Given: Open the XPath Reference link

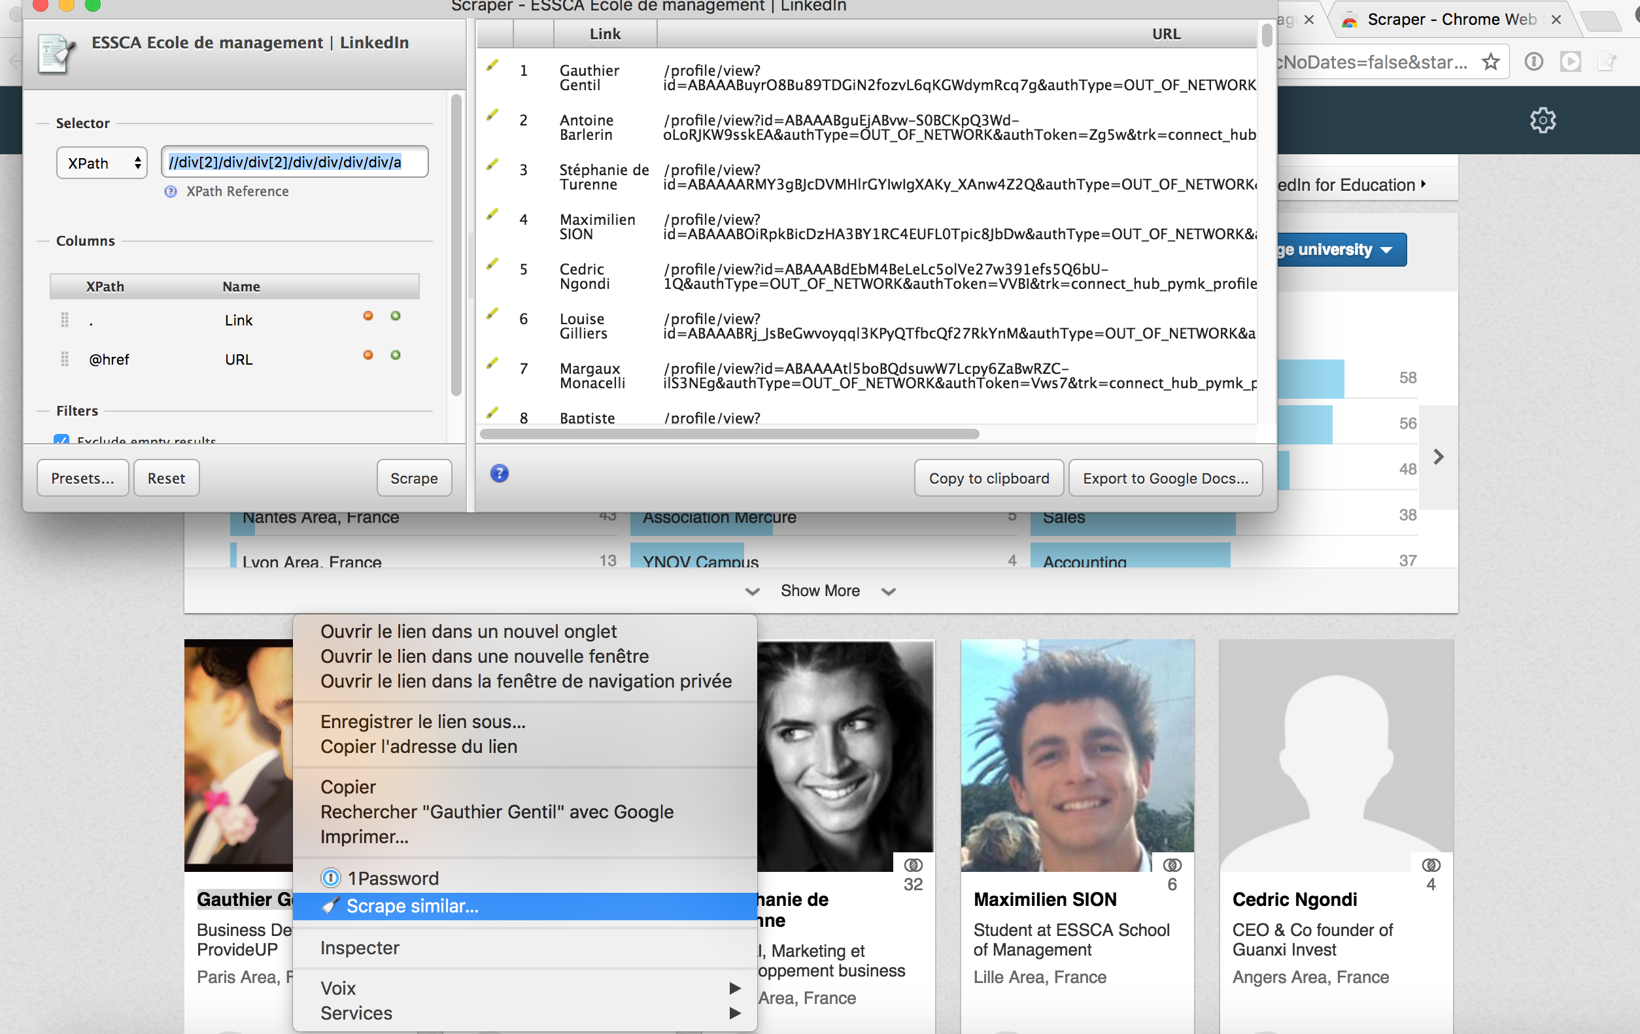Looking at the screenshot, I should point(237,192).
